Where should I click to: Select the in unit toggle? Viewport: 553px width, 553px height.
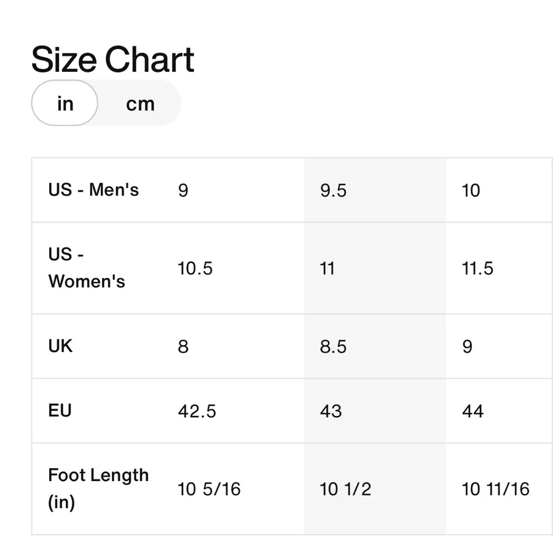pos(65,103)
